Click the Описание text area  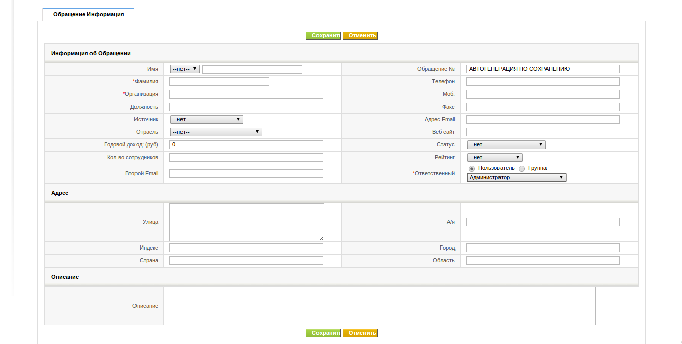[380, 306]
